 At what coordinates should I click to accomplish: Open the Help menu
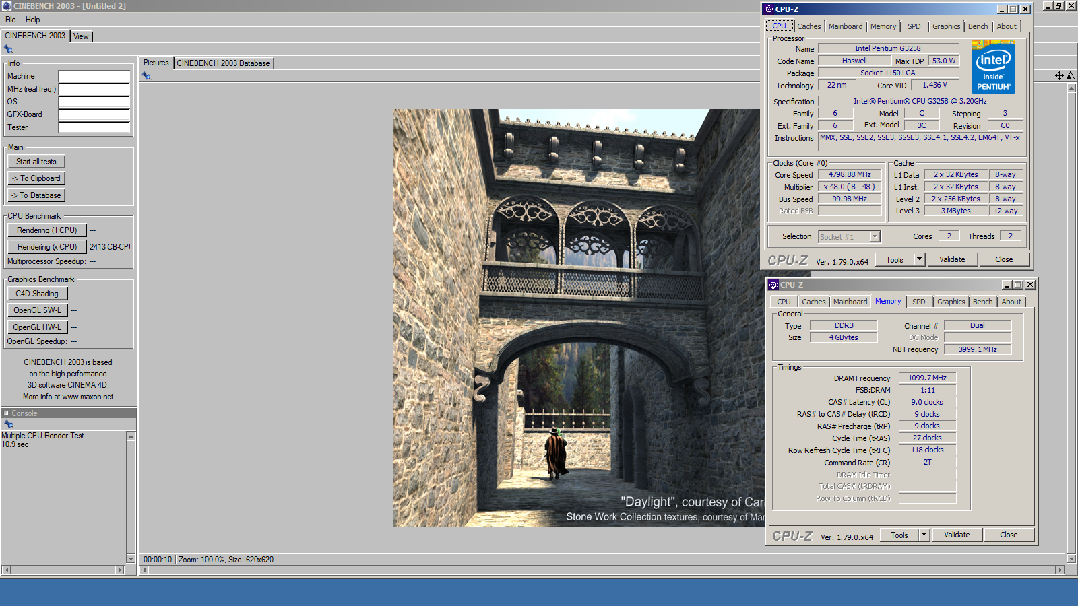[x=32, y=20]
